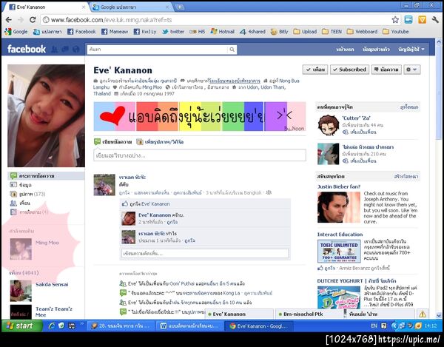Image resolution: width=444 pixels, height=347 pixels.
Task: Click TOEIC UNLIMITED ad image
Action: (339, 251)
